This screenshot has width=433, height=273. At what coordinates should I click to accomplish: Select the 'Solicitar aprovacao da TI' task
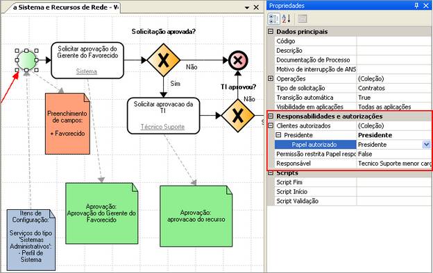164,116
